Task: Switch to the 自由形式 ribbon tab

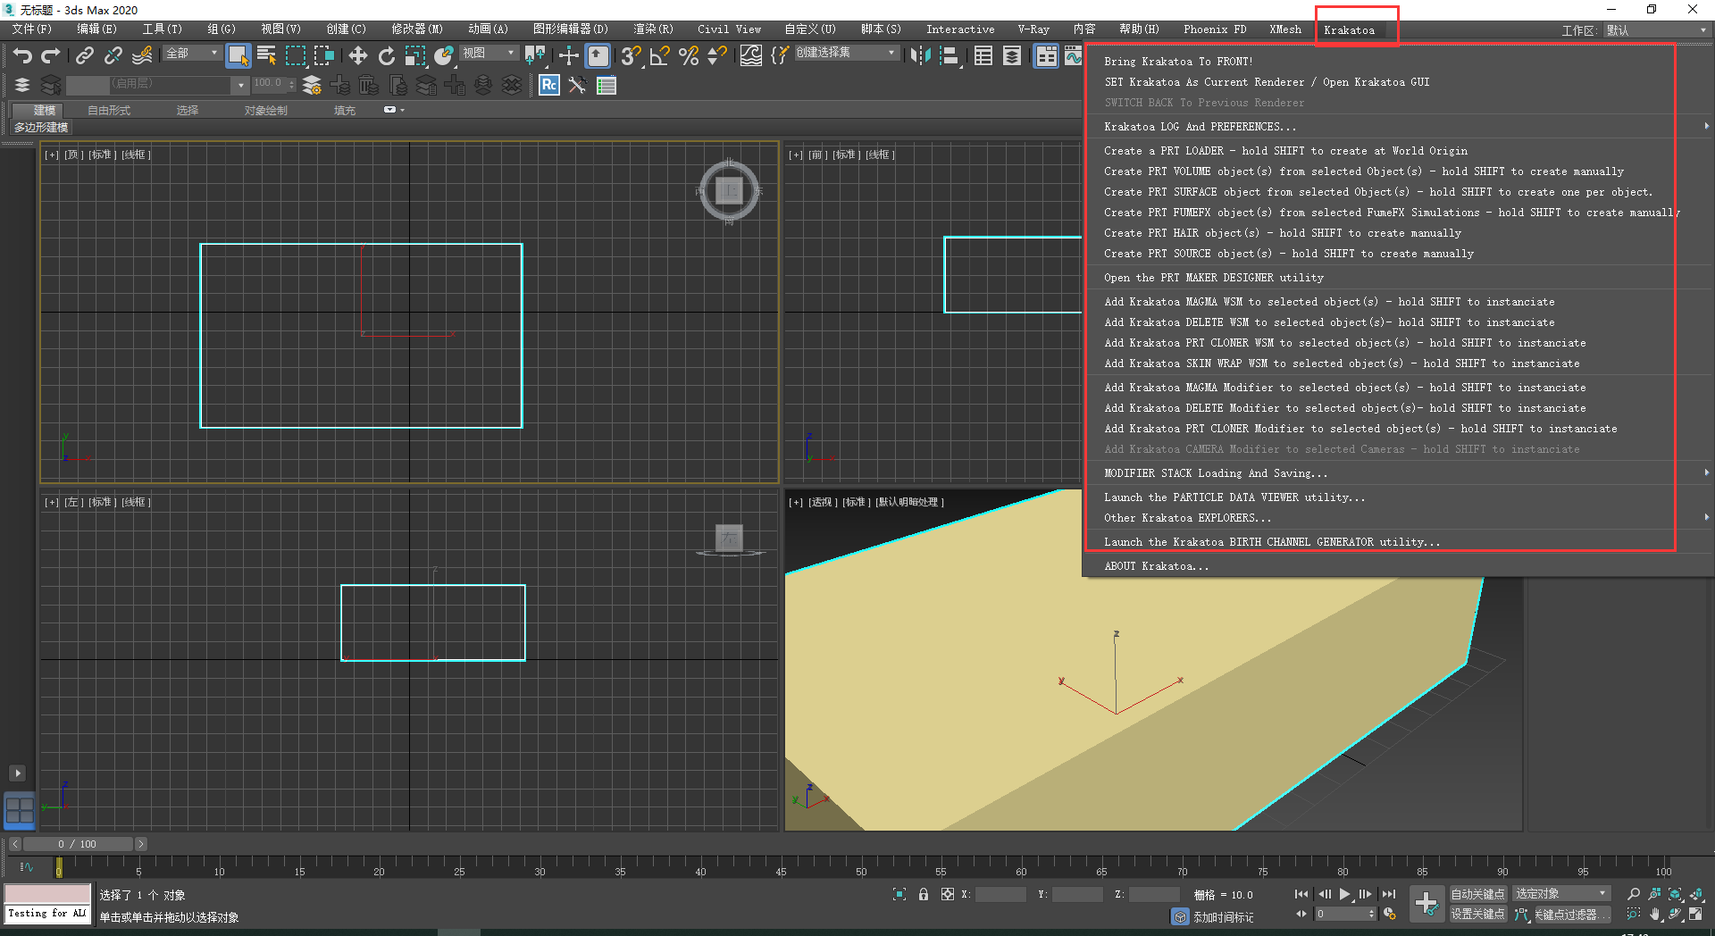Action: [109, 111]
